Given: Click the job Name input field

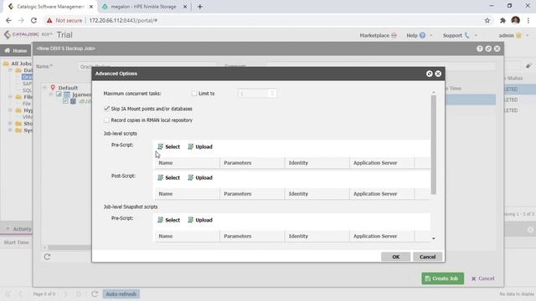Looking at the screenshot, I should (147, 66).
